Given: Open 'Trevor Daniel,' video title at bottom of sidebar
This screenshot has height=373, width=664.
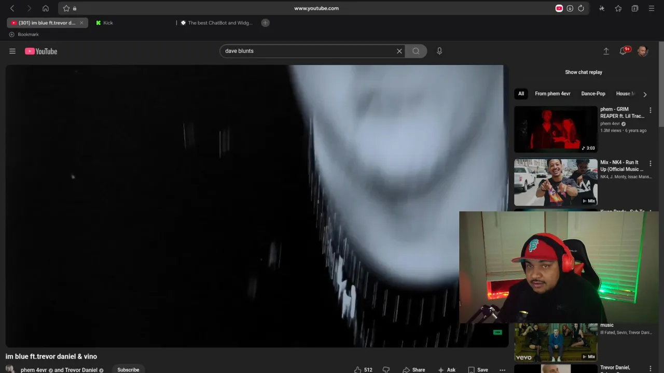Looking at the screenshot, I should [615, 368].
